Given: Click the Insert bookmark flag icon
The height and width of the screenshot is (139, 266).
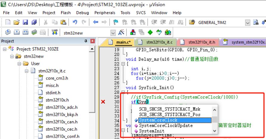Looking at the screenshot, I should pyautogui.click(x=115, y=22).
